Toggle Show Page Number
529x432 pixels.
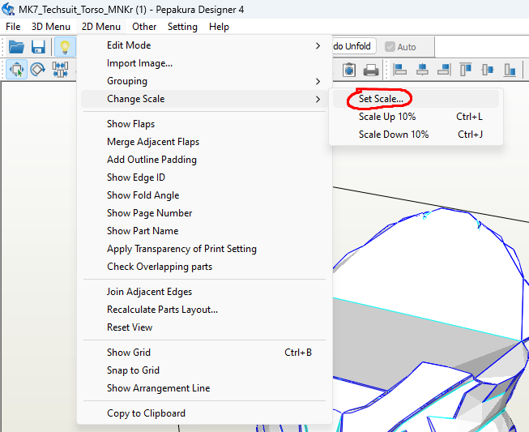pyautogui.click(x=204, y=213)
